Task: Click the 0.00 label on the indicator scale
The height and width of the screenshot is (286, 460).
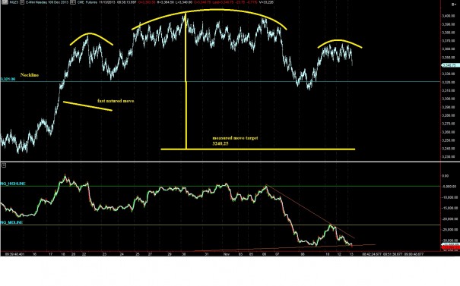Action: pyautogui.click(x=445, y=176)
